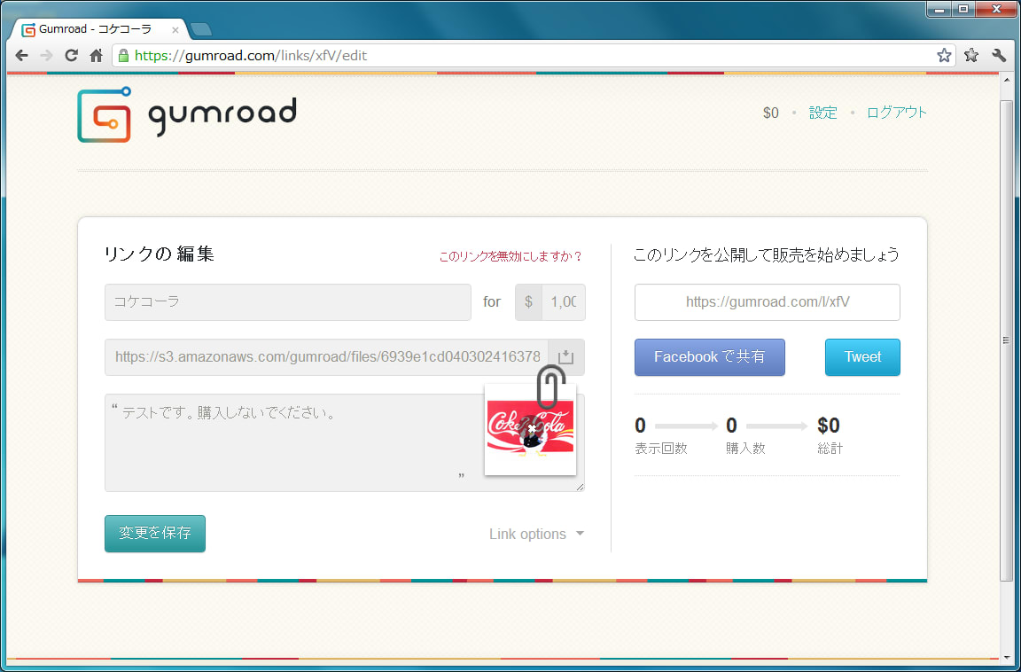
Task: Expand Link options dropdown
Action: click(536, 534)
